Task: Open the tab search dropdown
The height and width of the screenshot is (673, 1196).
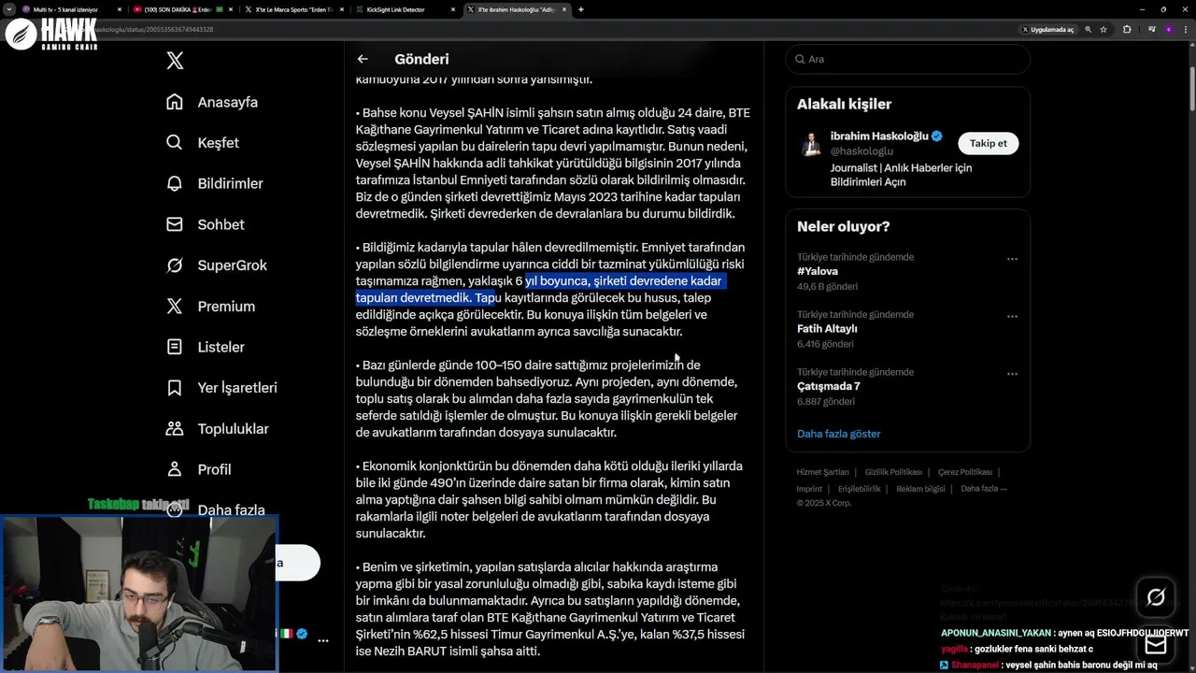Action: (8, 9)
